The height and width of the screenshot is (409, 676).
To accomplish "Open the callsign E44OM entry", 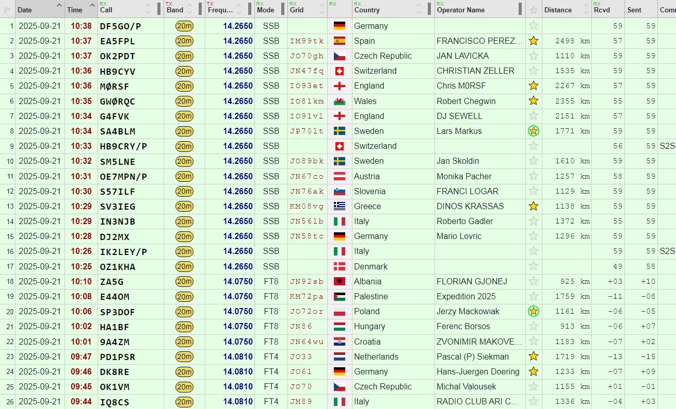I will [x=115, y=296].
